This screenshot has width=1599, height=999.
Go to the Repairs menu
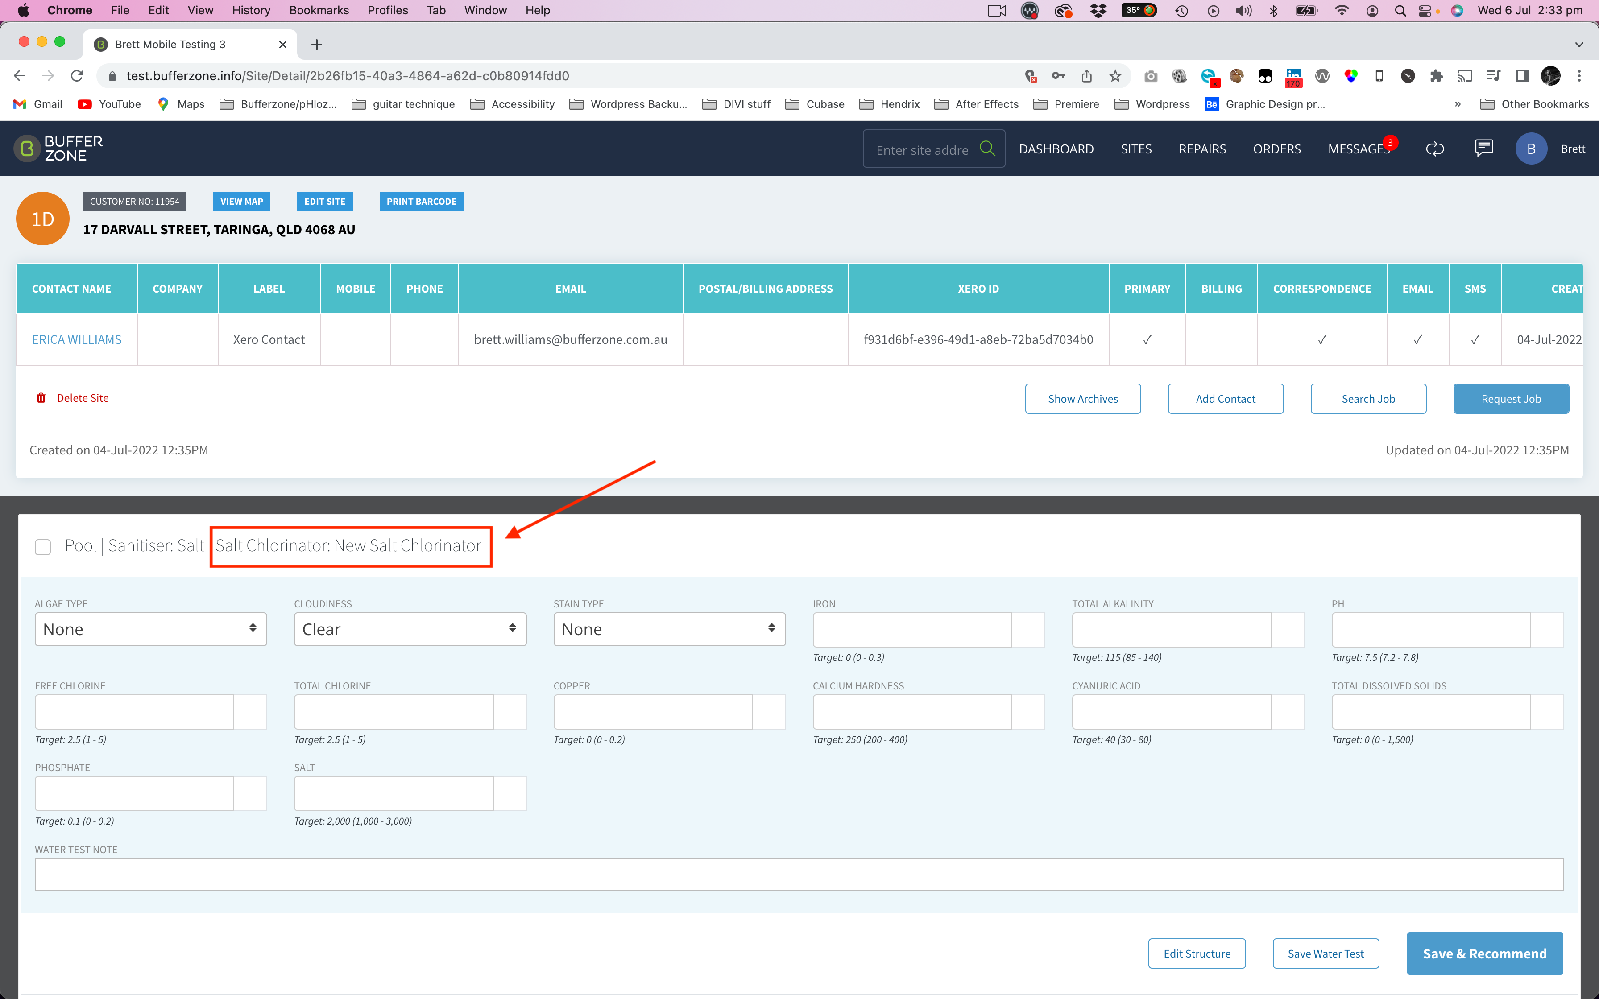[1202, 149]
